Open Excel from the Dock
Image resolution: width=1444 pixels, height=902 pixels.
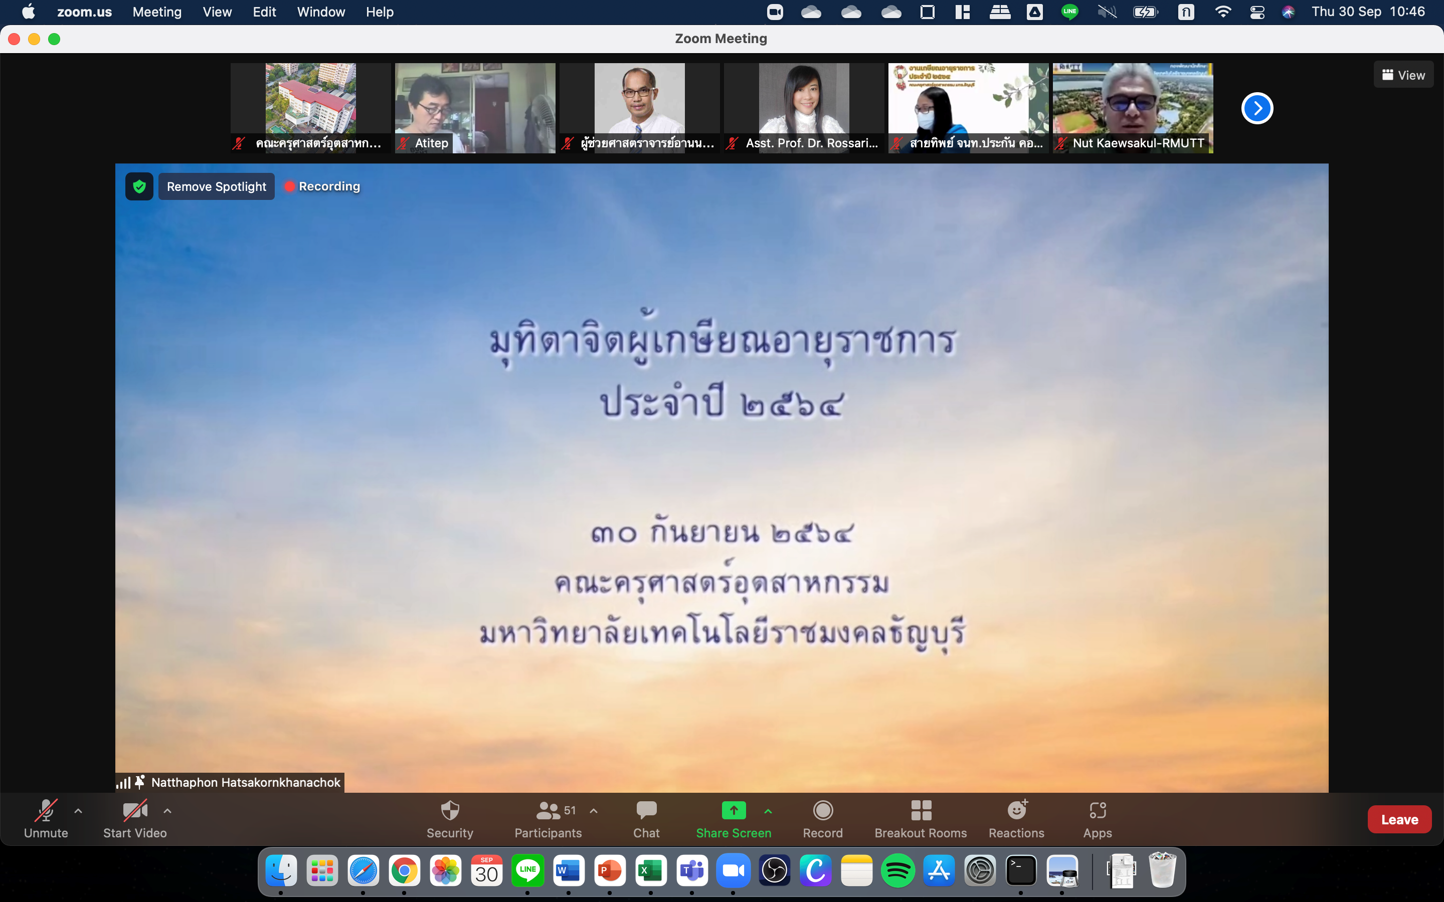coord(650,871)
